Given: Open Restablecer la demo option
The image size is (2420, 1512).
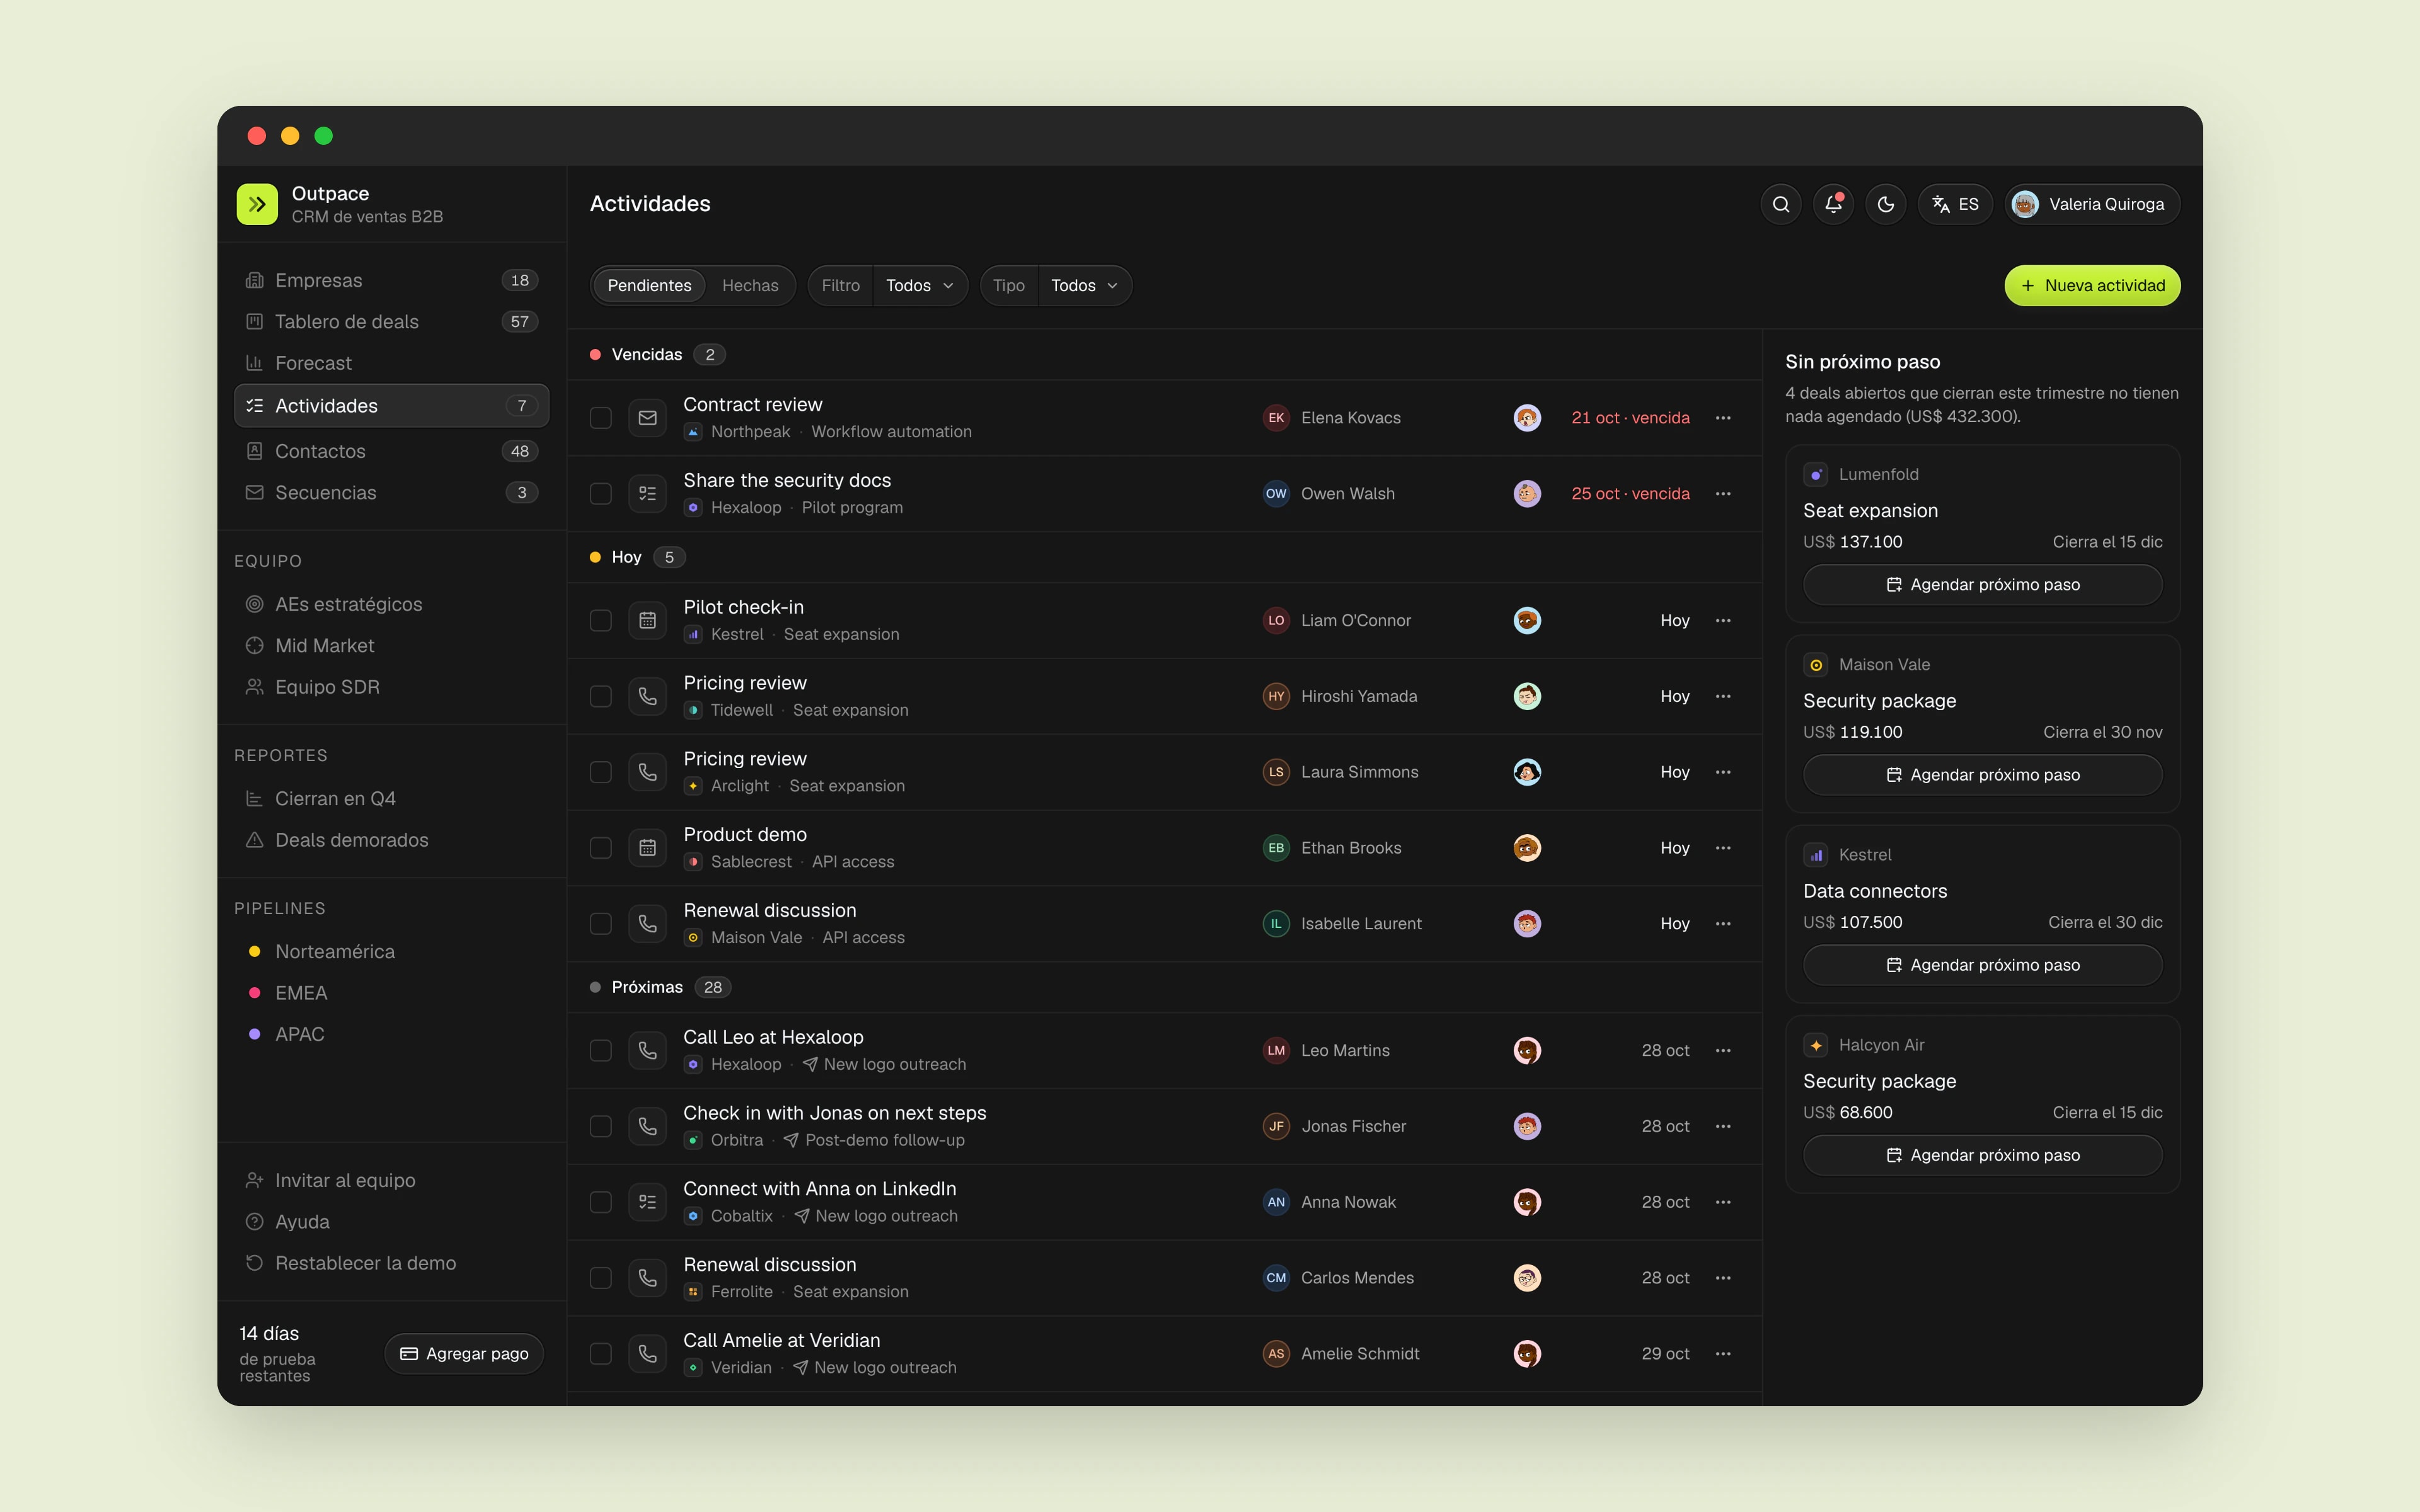Looking at the screenshot, I should coord(391,1263).
